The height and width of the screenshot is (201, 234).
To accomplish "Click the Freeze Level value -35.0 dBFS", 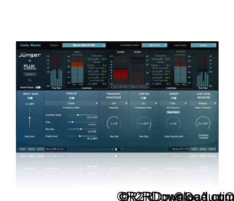I will 92,139.
